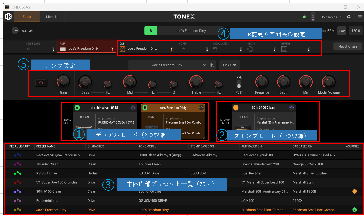Open the preset browser icon next to Link Cab

click(212, 65)
